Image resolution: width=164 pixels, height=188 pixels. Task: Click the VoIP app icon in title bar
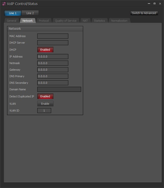click(x=4, y=4)
